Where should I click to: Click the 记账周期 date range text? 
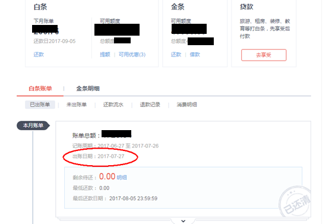click(x=115, y=146)
